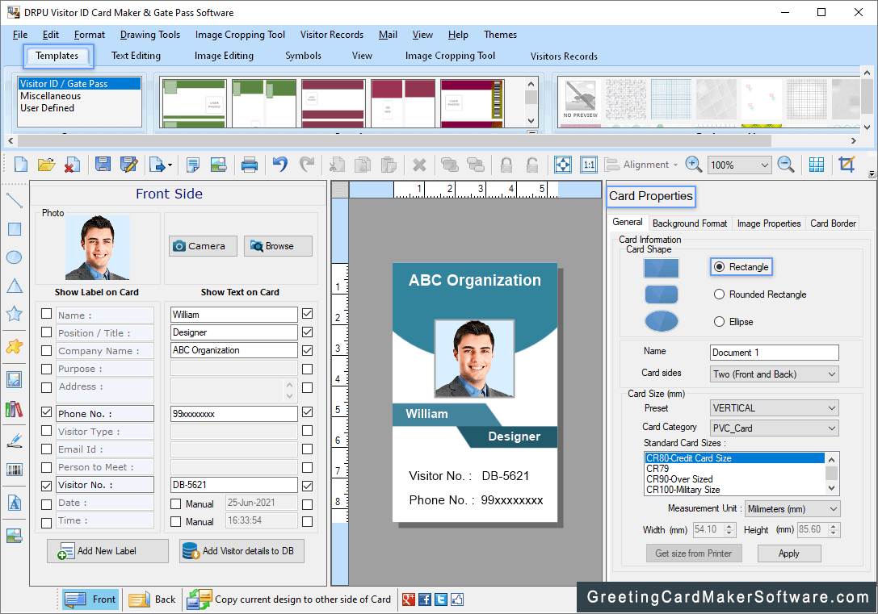Select the Rectangle card shape radio
The image size is (878, 614).
720,267
